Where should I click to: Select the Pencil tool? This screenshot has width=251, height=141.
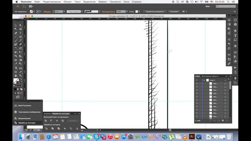click(x=20, y=41)
